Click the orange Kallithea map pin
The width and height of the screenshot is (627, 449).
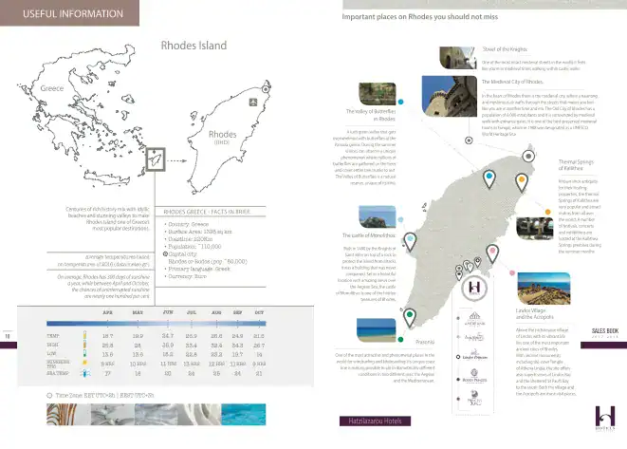click(x=522, y=182)
